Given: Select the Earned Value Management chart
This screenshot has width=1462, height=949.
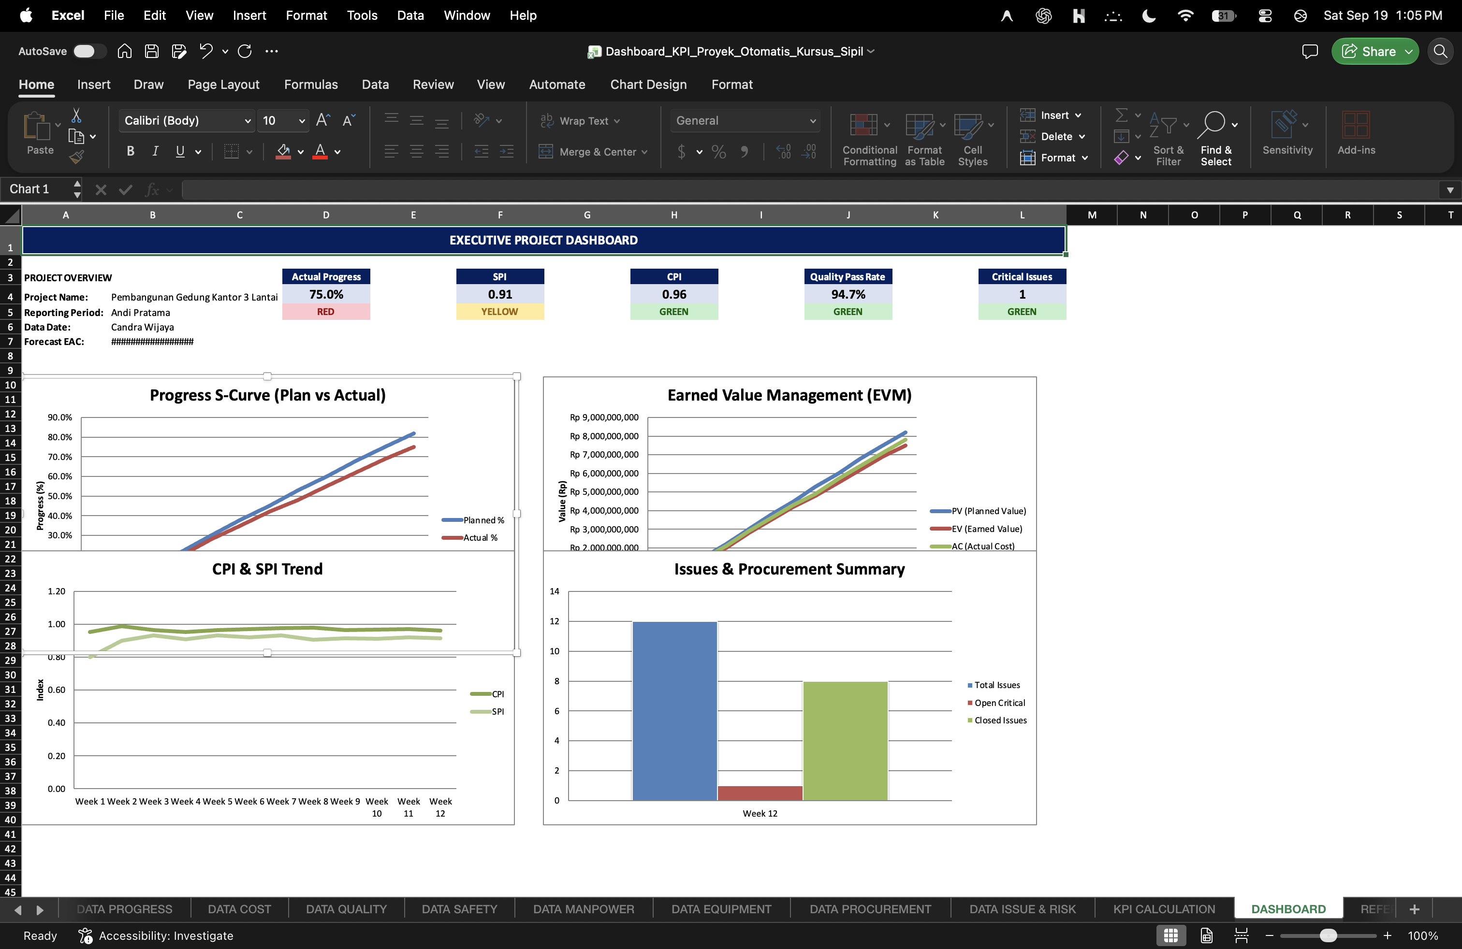Looking at the screenshot, I should point(789,464).
